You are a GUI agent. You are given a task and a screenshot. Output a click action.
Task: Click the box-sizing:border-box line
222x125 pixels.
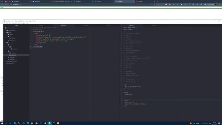pyautogui.click(x=133, y=87)
